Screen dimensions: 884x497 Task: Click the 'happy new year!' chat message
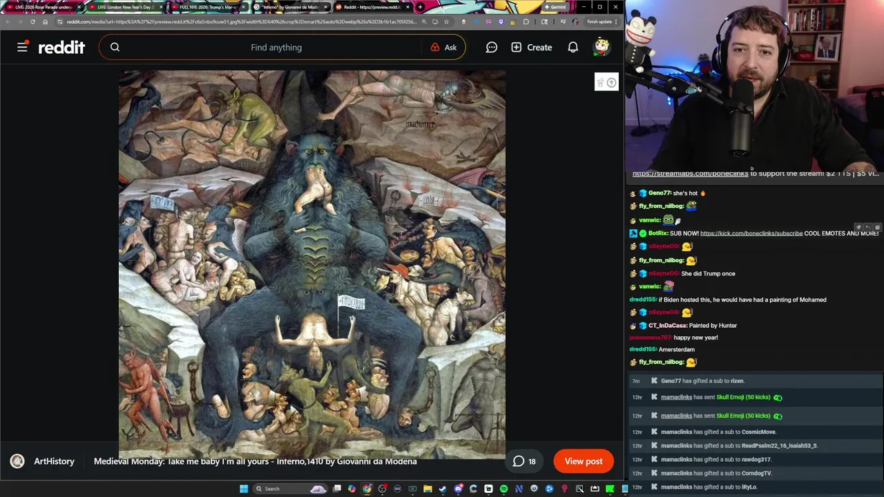coord(695,338)
